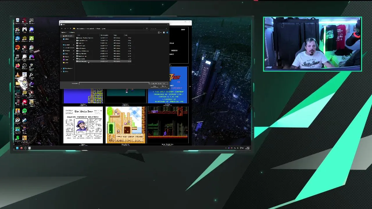The width and height of the screenshot is (372, 209).
Task: Select the DuckTales thumbnail in emulator window
Action: (168, 85)
